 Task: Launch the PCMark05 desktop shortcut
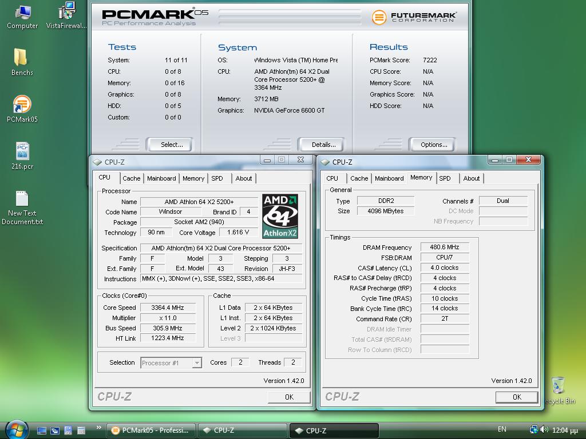tap(22, 109)
